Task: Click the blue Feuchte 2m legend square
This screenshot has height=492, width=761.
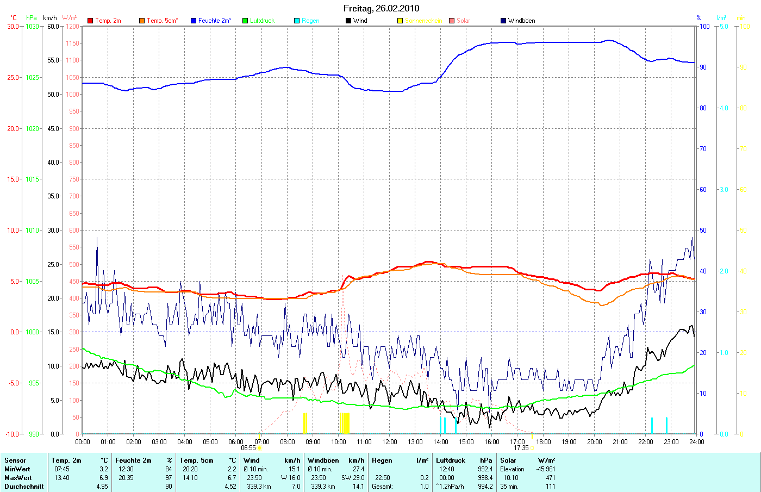Action: [194, 21]
